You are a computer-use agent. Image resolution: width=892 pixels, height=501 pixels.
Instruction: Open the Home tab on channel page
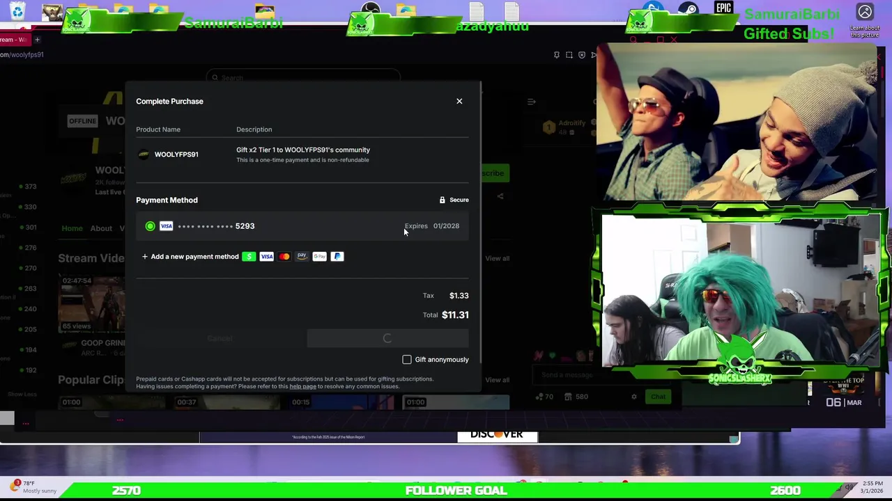point(72,228)
